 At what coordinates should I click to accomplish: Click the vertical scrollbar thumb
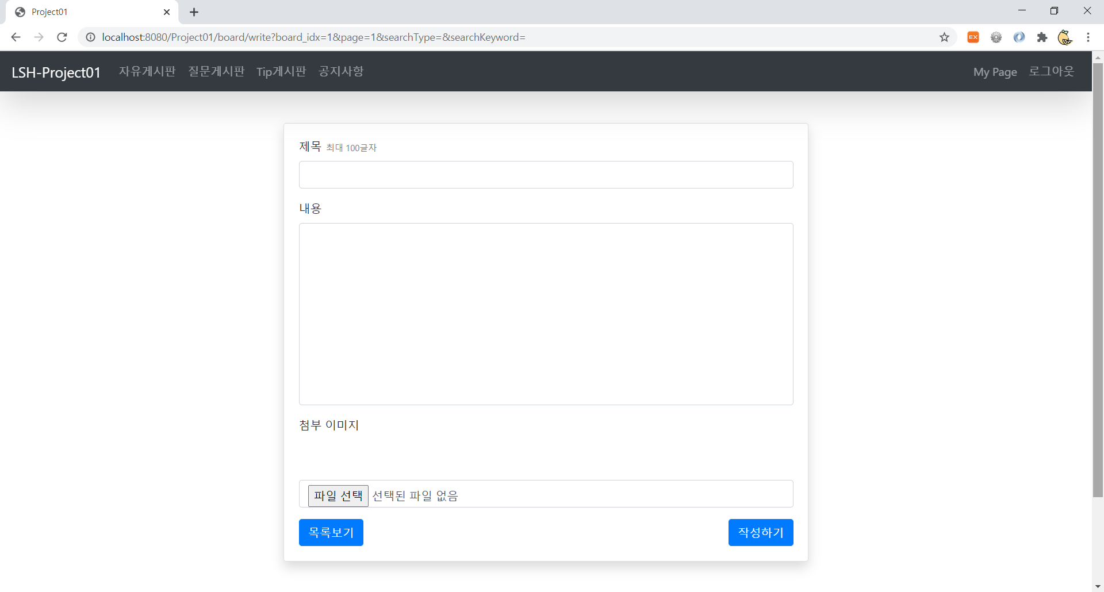(1098, 280)
